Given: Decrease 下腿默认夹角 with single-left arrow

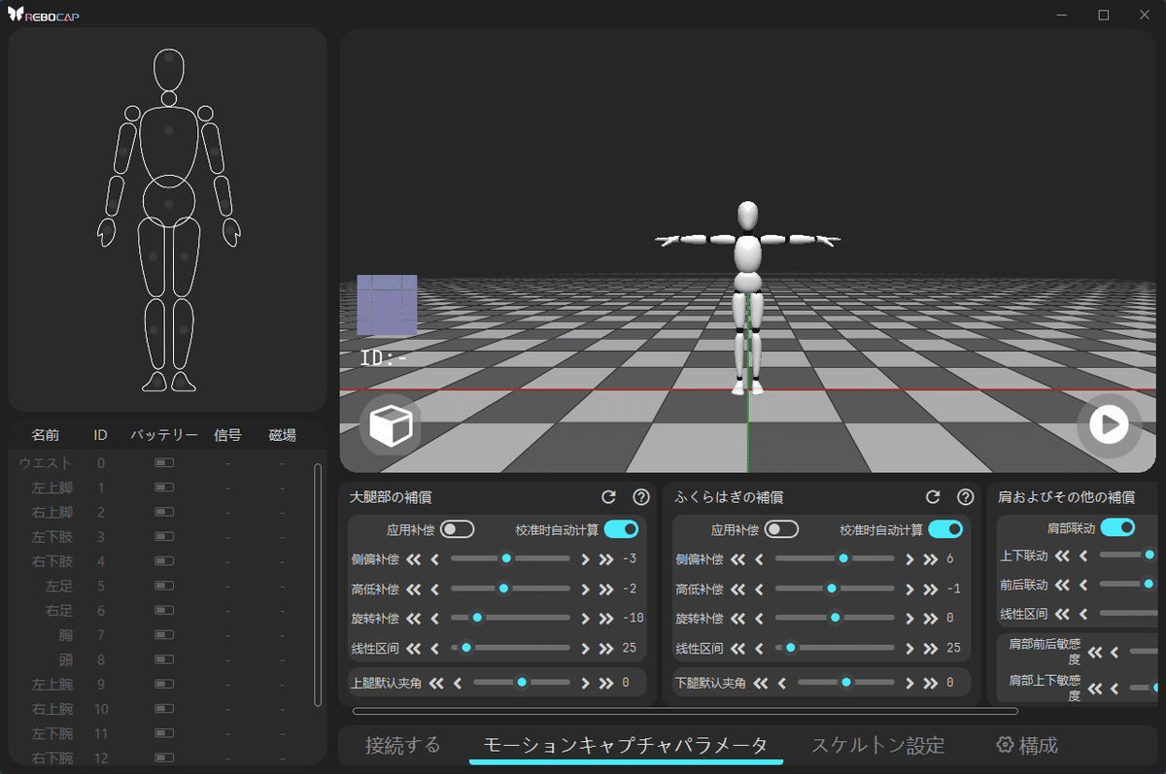Looking at the screenshot, I should pos(783,683).
